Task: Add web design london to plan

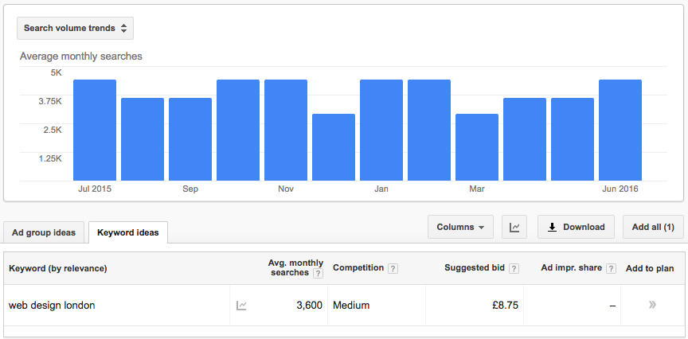Action: pyautogui.click(x=652, y=305)
